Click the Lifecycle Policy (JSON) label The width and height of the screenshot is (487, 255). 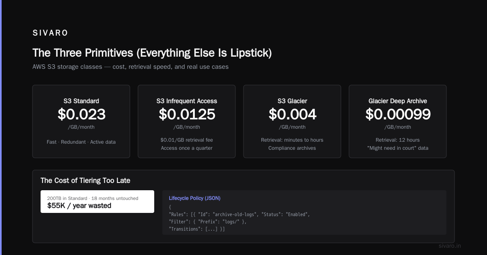point(194,198)
